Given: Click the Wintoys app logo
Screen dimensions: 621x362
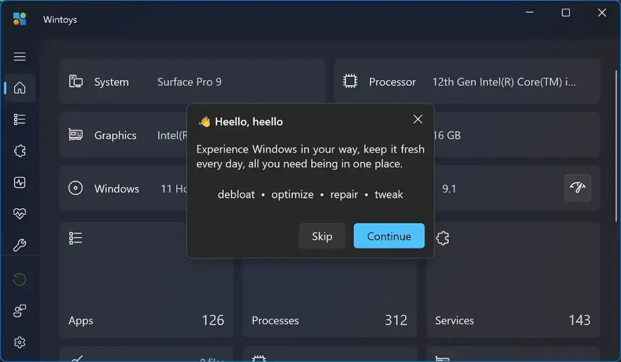Looking at the screenshot, I should tap(19, 19).
